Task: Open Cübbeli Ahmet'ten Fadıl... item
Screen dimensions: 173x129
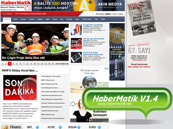Action: click(50, 111)
